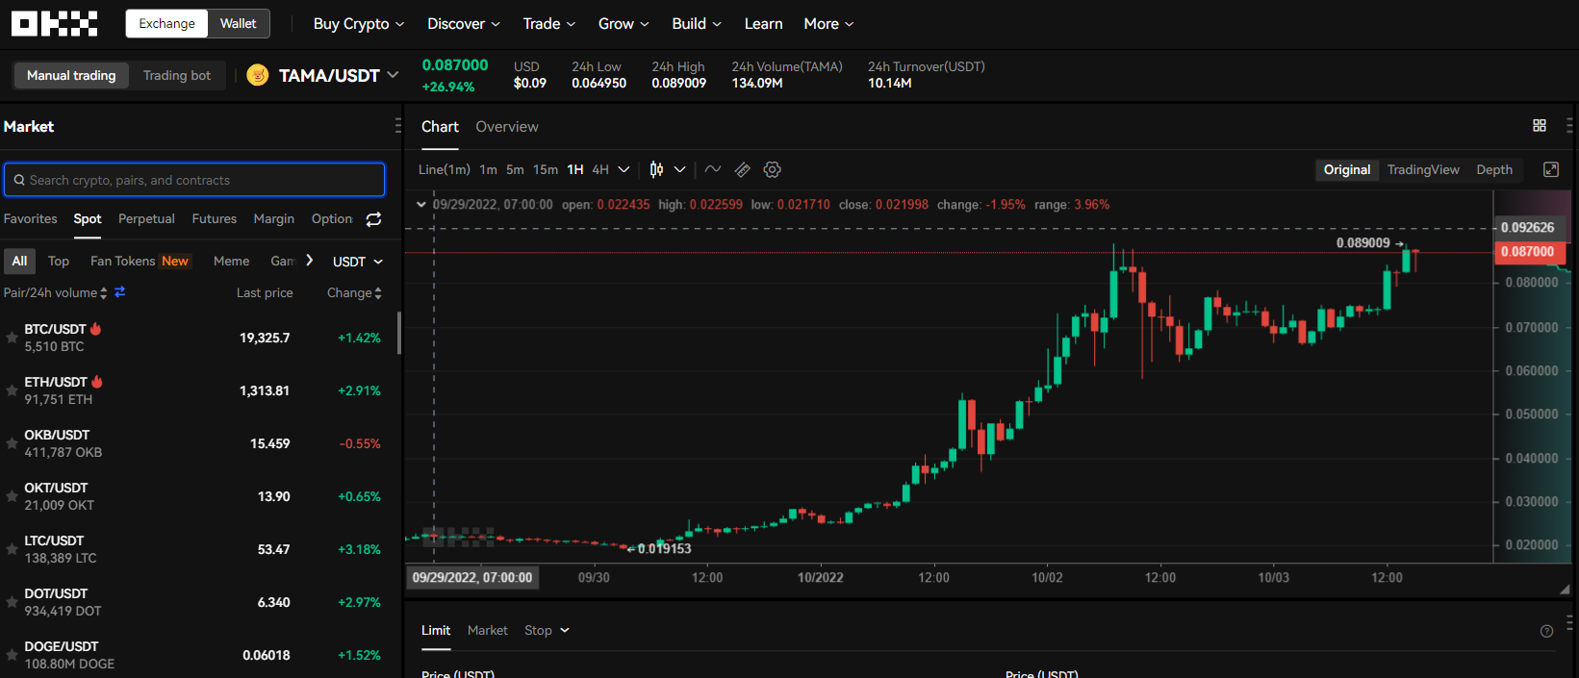Click the candlestick chart type icon

point(656,169)
